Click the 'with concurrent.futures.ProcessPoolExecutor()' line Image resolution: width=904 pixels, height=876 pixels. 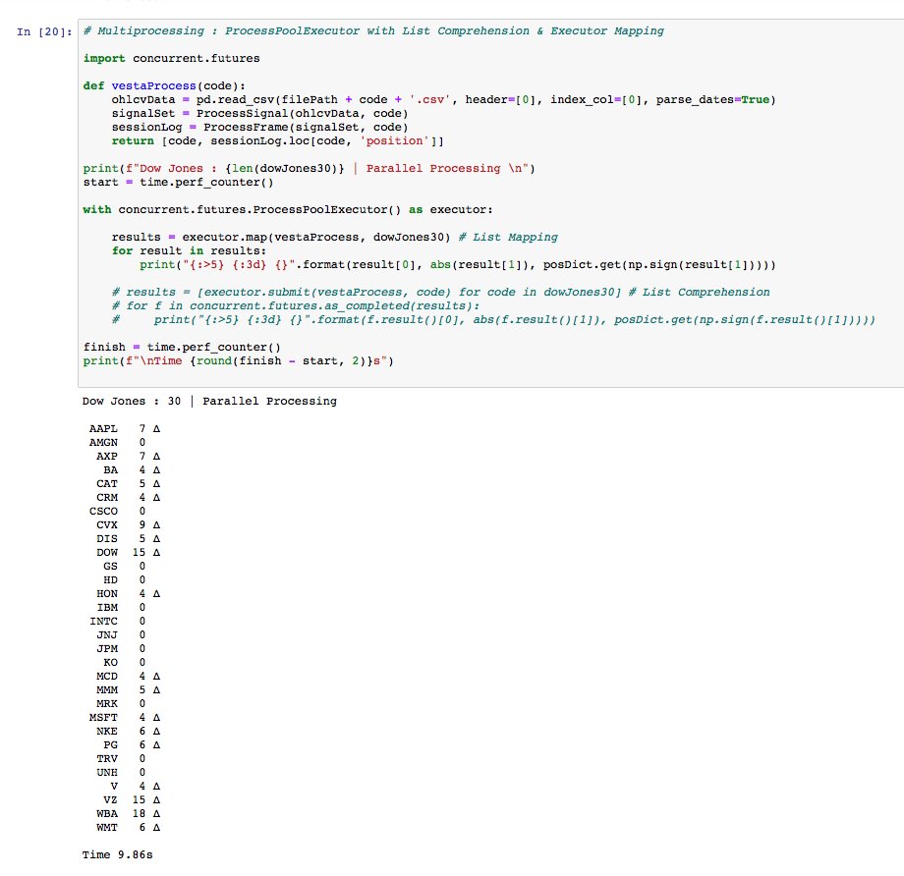[288, 210]
